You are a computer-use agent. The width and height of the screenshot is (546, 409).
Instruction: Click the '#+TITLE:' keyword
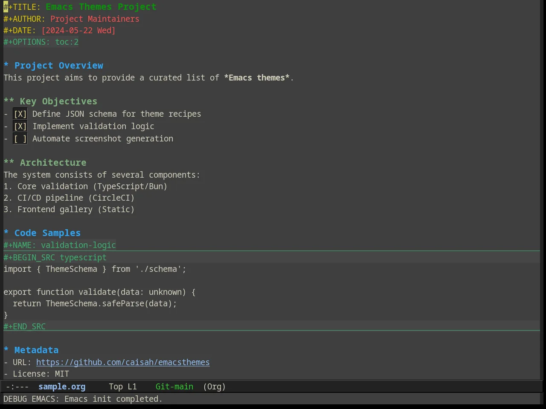point(22,7)
